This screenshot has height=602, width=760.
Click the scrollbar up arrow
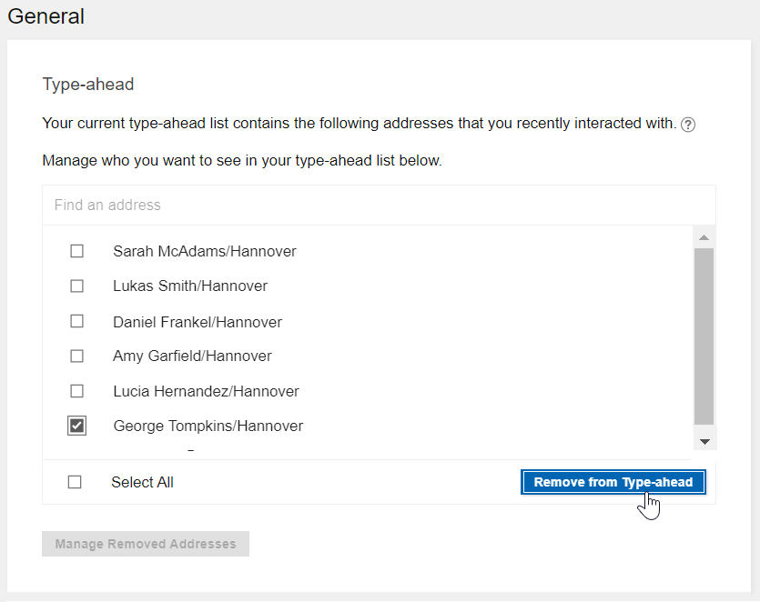[704, 237]
